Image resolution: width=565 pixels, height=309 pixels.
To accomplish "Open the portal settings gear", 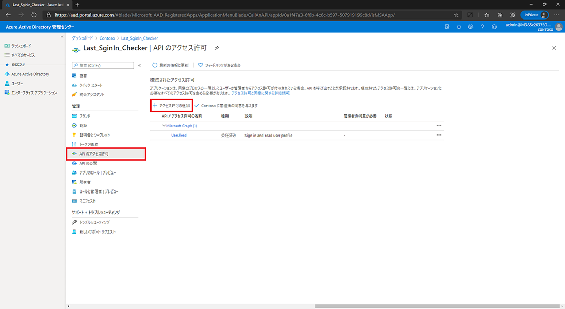I will point(470,27).
